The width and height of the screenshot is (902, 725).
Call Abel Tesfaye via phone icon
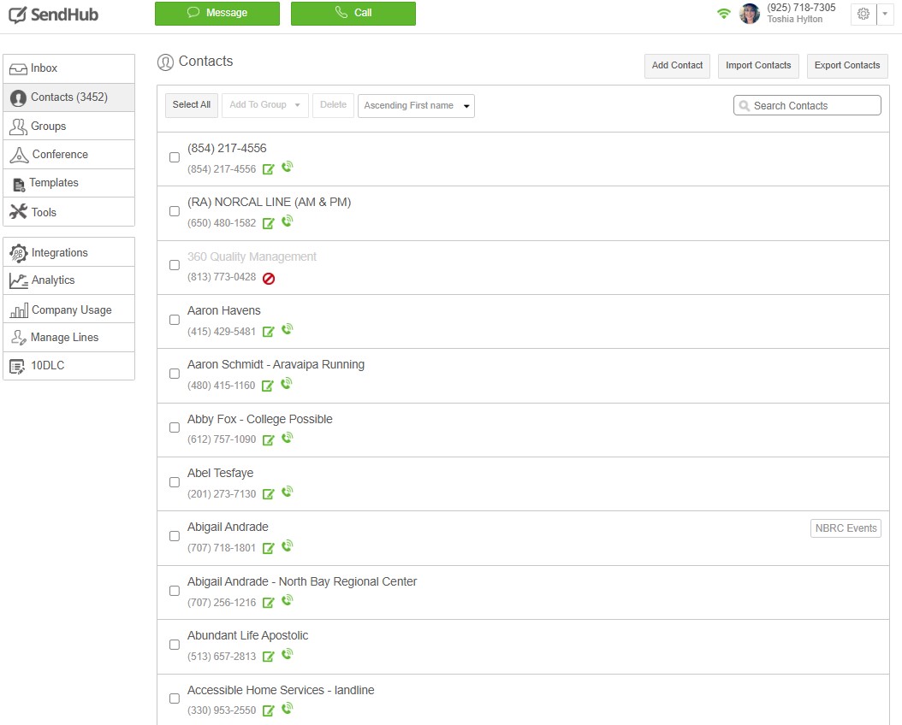[x=287, y=492]
